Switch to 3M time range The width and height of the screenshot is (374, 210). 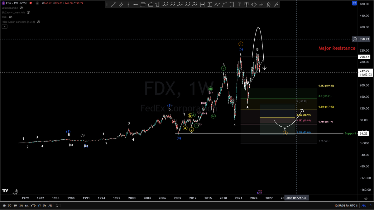pyautogui.click(x=21, y=206)
